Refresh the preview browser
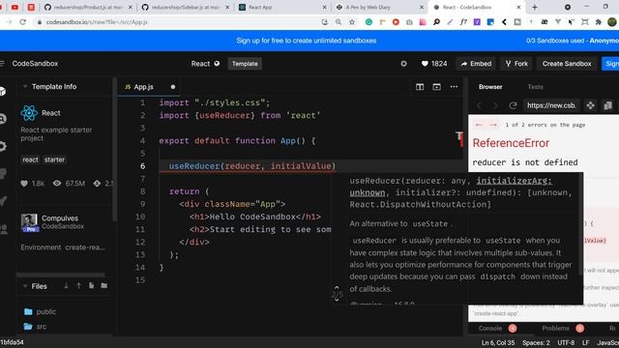The height and width of the screenshot is (348, 619). [513, 105]
